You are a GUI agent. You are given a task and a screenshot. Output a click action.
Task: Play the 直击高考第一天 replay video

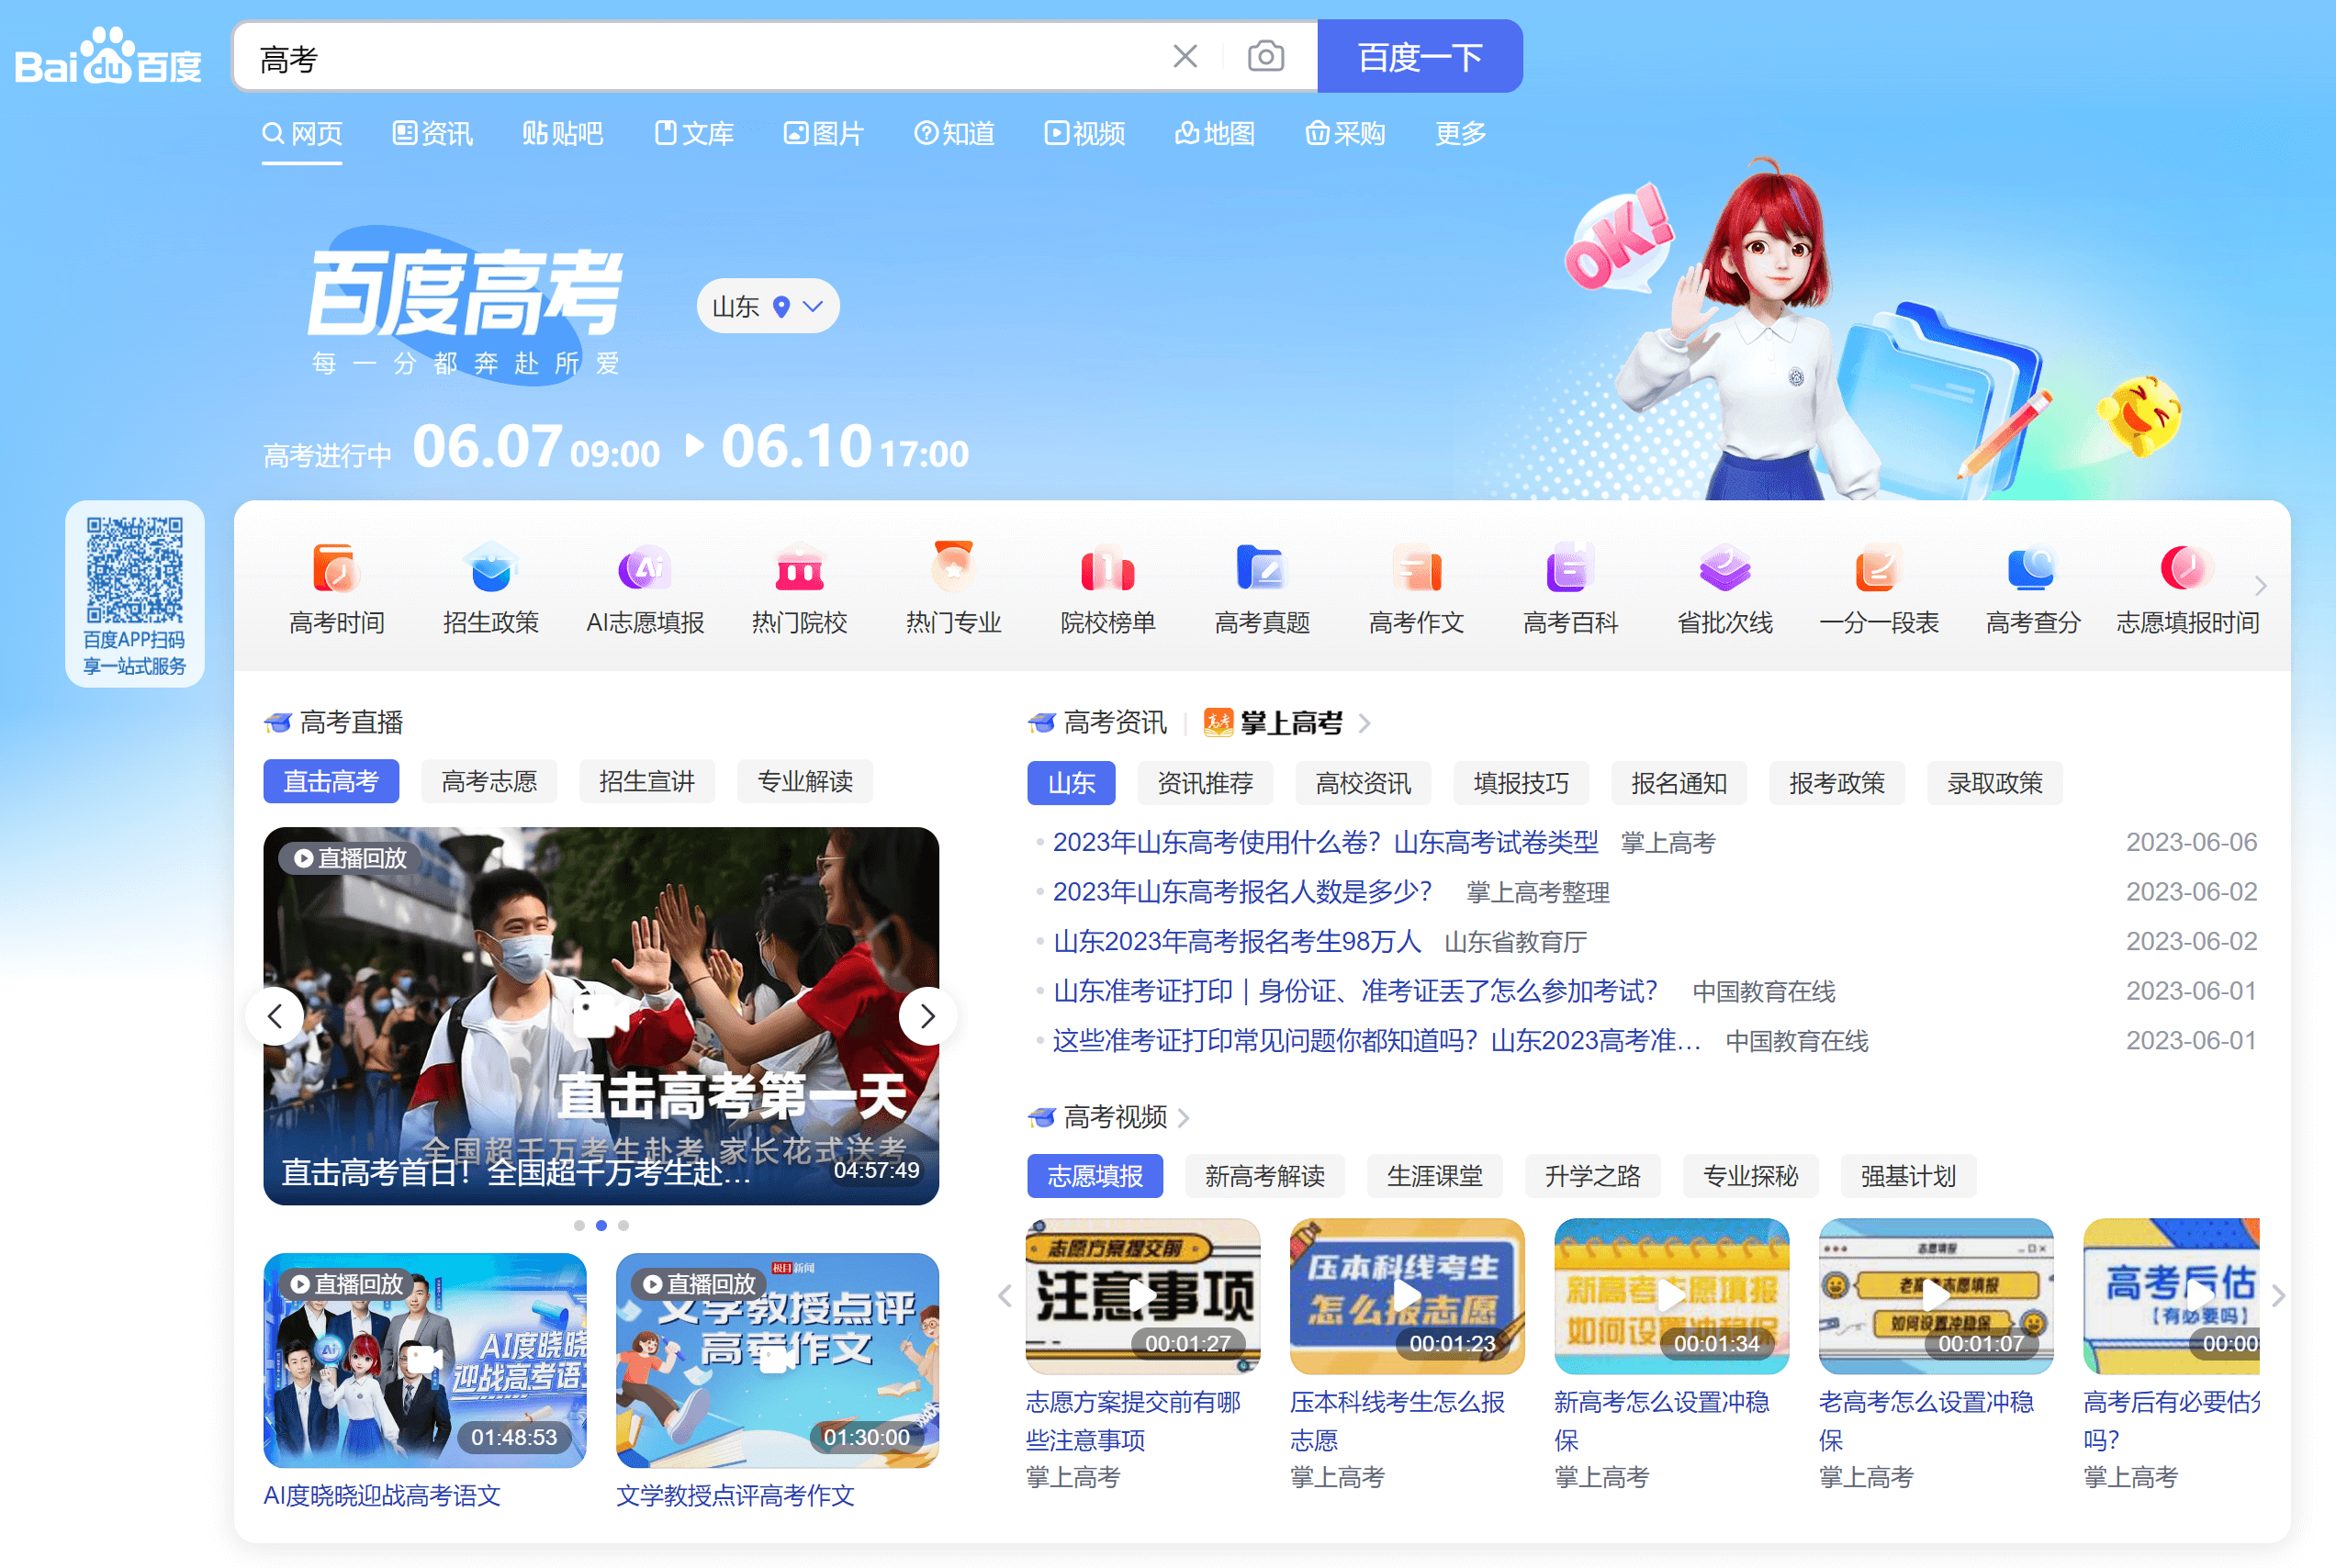[x=601, y=1016]
